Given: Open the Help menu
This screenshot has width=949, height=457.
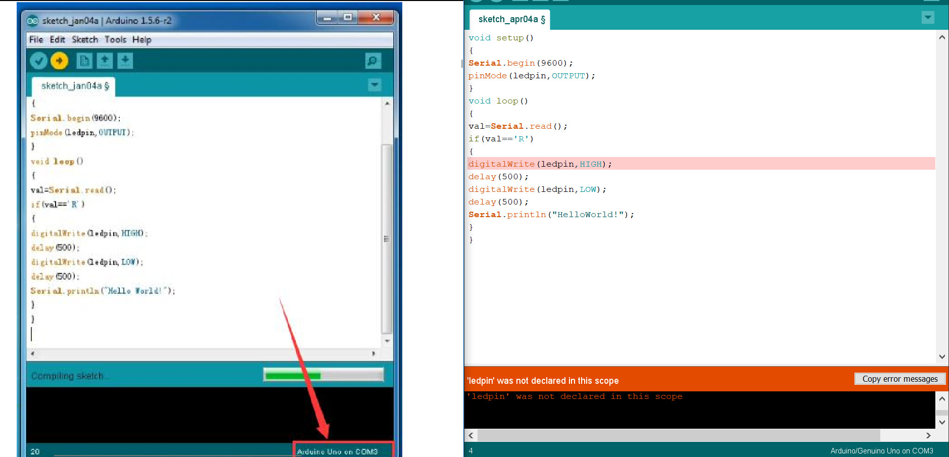Looking at the screenshot, I should coord(141,39).
